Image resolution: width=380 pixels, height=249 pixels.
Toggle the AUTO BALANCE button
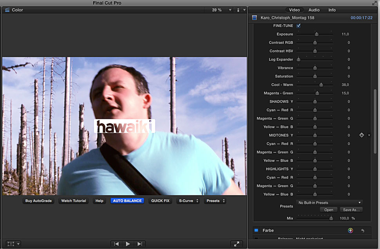[x=127, y=201]
